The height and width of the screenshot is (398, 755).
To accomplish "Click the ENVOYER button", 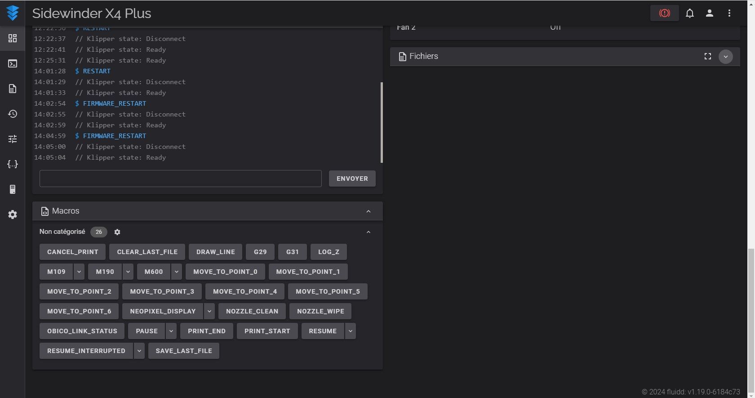I will pyautogui.click(x=352, y=179).
